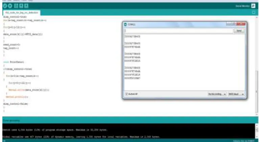Screen dimensions: 259x142
Task: Open the tab options dropdown arrow
Action: pyautogui.click(x=254, y=12)
